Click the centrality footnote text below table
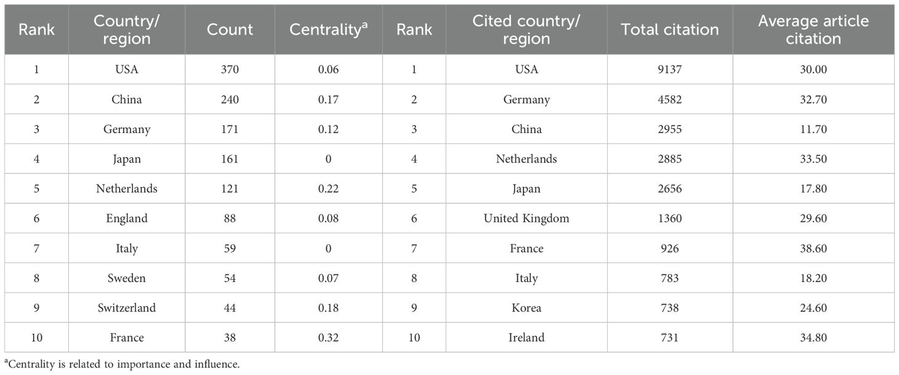 pos(121,365)
